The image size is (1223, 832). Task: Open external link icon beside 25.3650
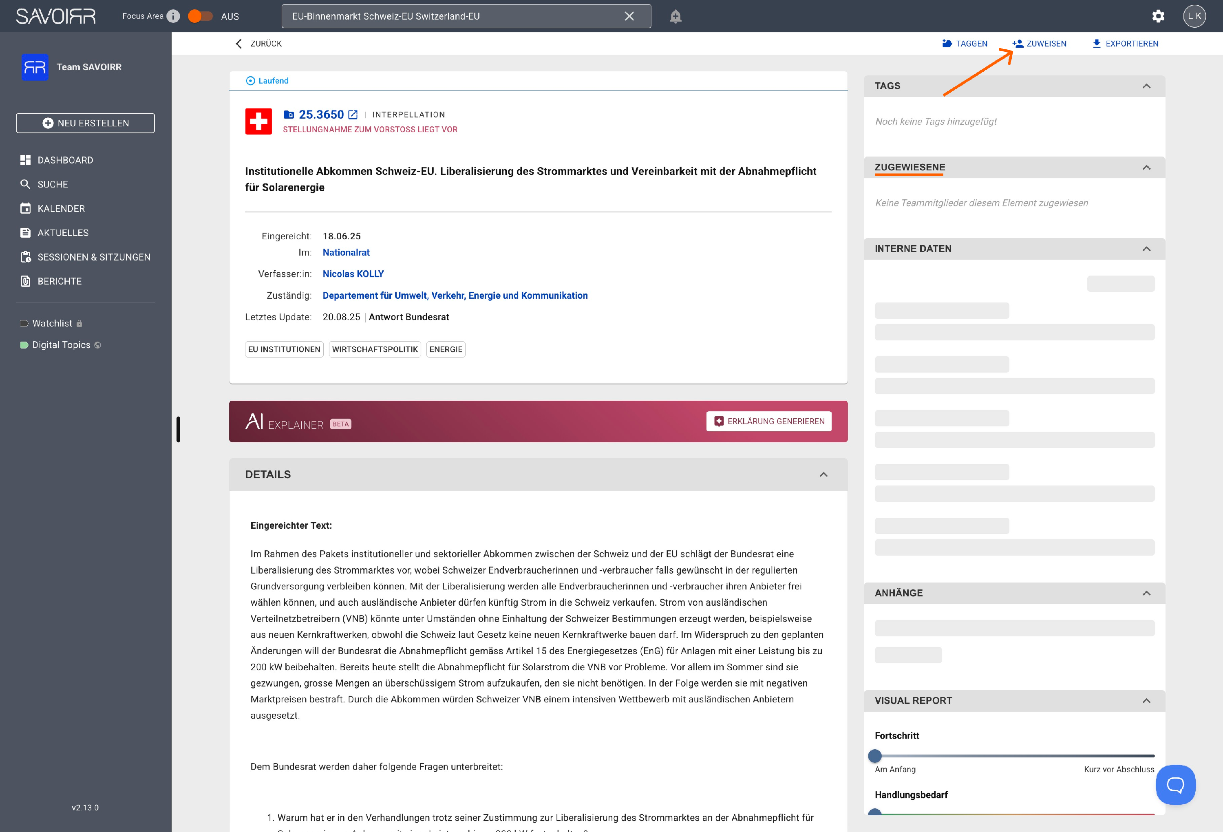353,115
